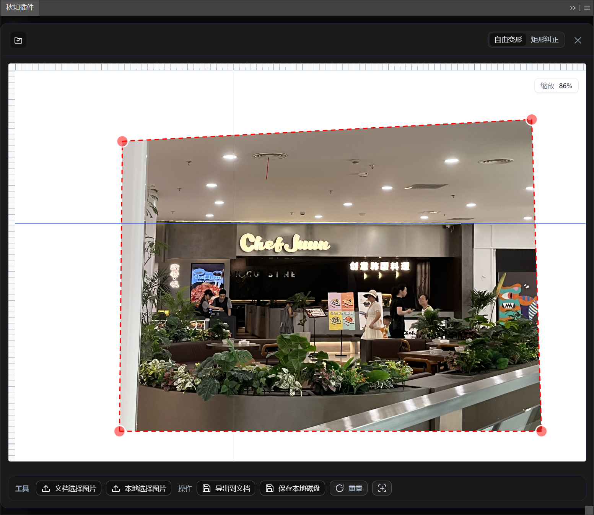This screenshot has width=594, height=515.
Task: Export result using 导出到文档
Action: pyautogui.click(x=226, y=488)
